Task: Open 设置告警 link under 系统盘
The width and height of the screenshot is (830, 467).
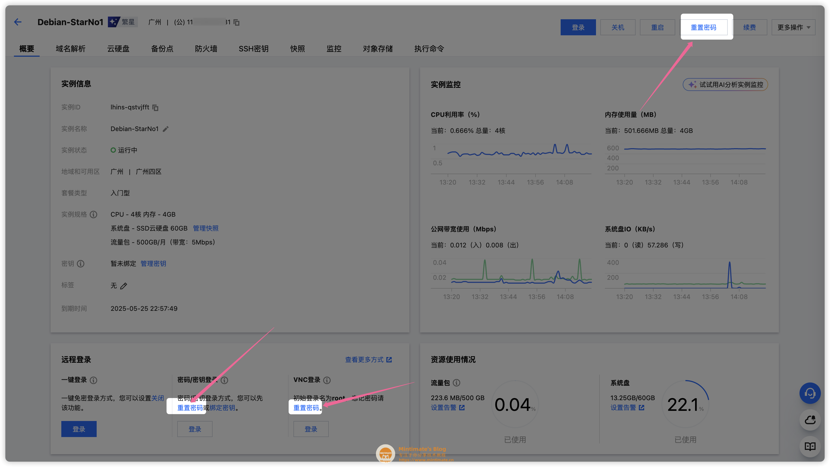Action: pyautogui.click(x=627, y=408)
